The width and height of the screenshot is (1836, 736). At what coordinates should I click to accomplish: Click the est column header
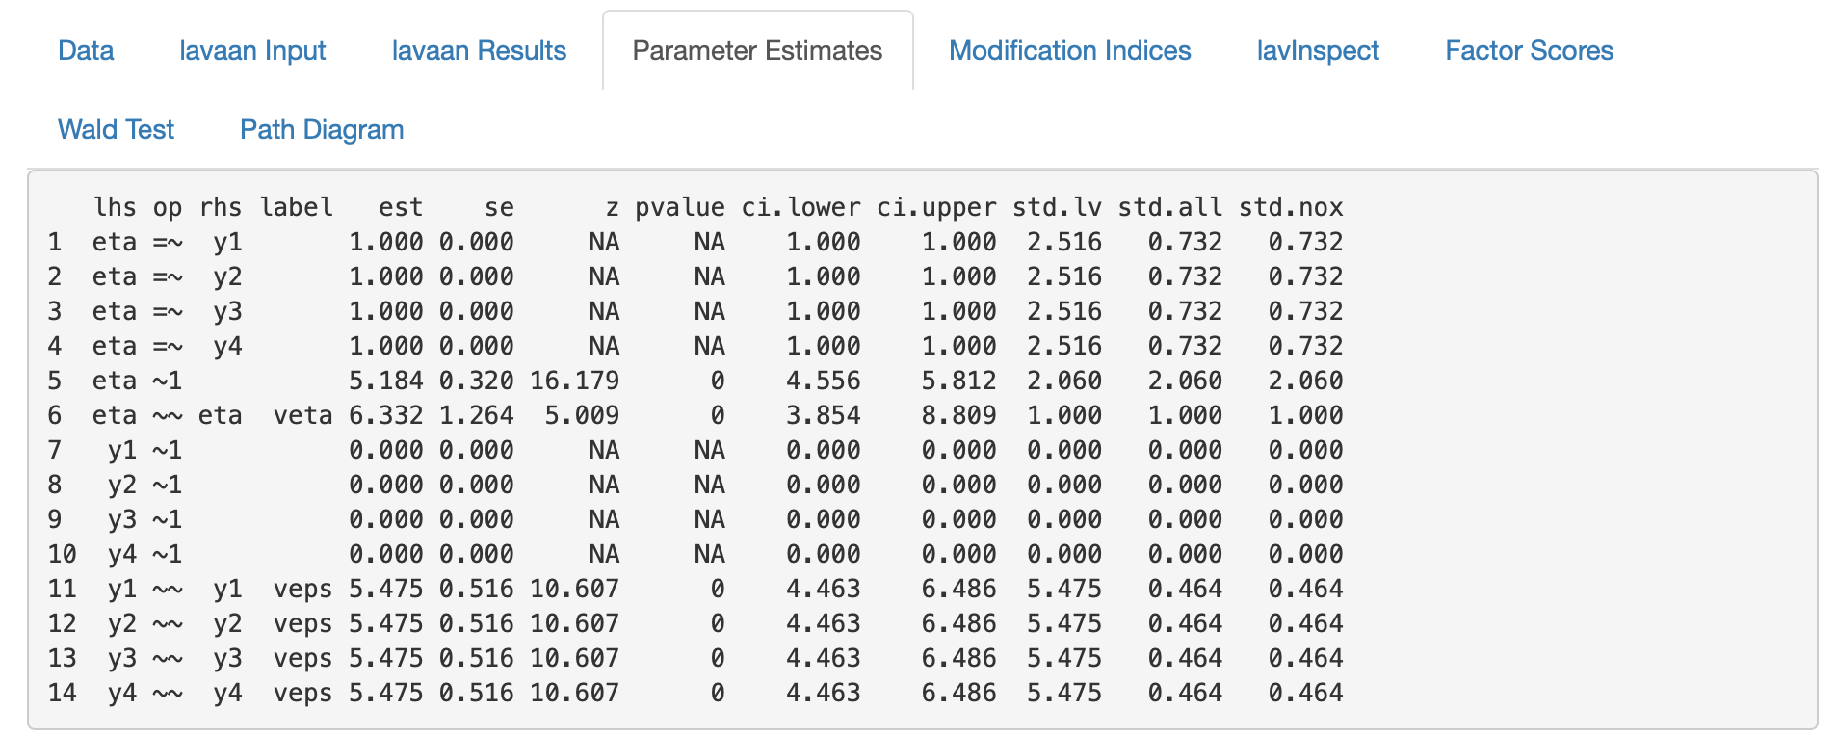click(401, 206)
